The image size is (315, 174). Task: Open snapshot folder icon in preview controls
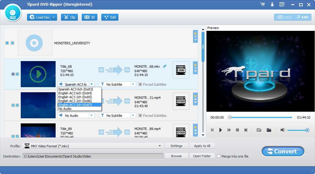coord(269,130)
